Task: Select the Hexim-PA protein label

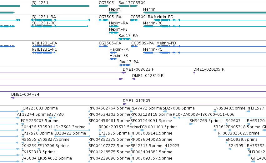Action: [x=119, y=49]
